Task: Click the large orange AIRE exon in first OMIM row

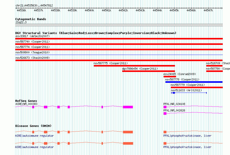Action: (128, 132)
